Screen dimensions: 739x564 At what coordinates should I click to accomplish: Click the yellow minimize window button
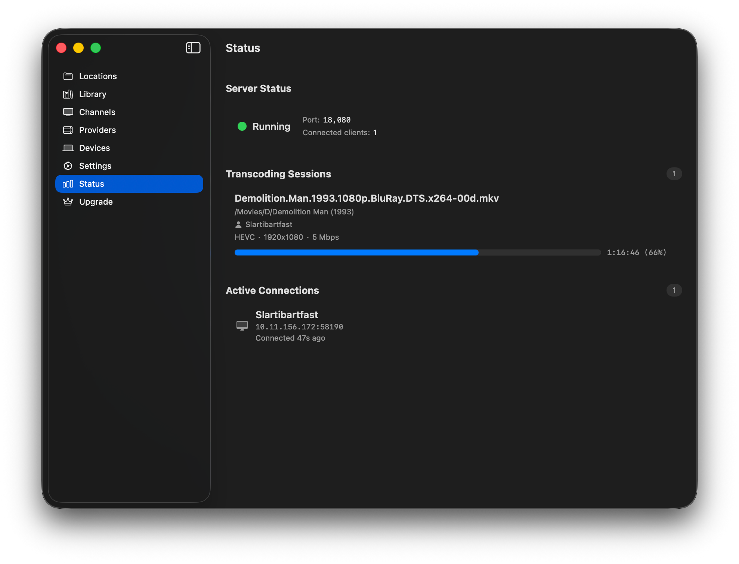78,48
